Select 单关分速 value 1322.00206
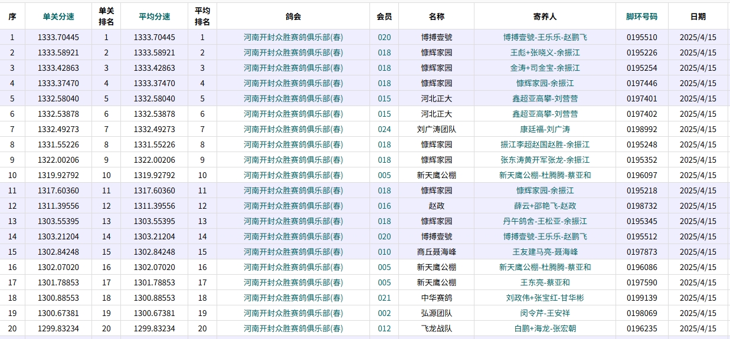Image resolution: width=730 pixels, height=339 pixels. 58,160
